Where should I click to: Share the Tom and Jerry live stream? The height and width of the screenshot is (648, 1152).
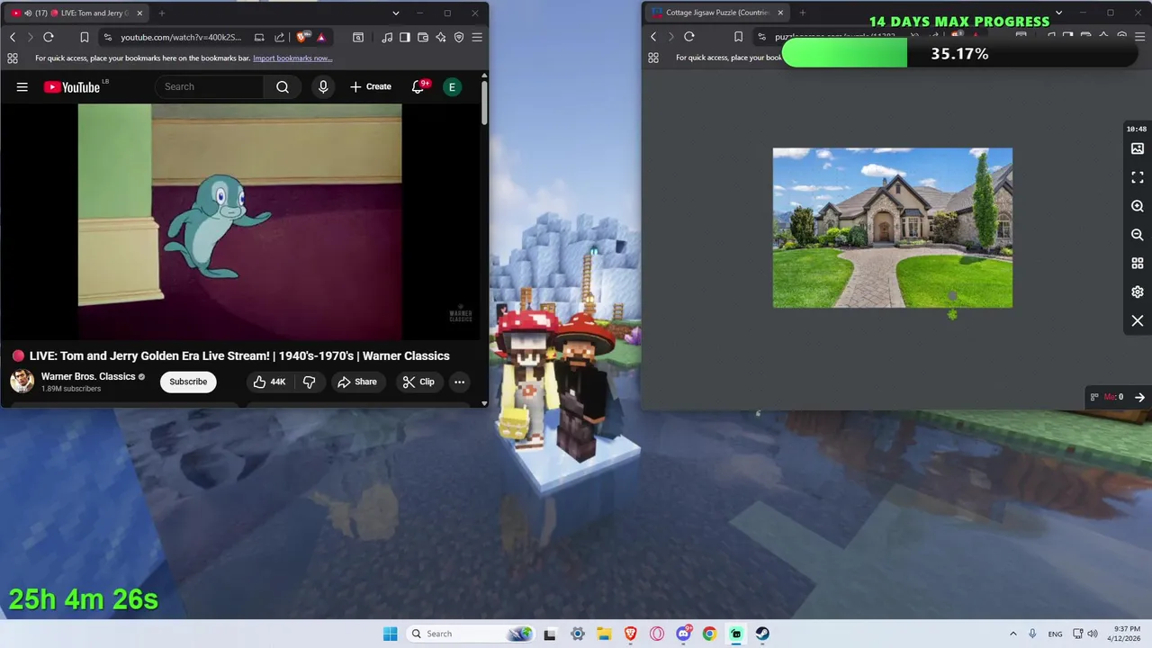pyautogui.click(x=357, y=382)
